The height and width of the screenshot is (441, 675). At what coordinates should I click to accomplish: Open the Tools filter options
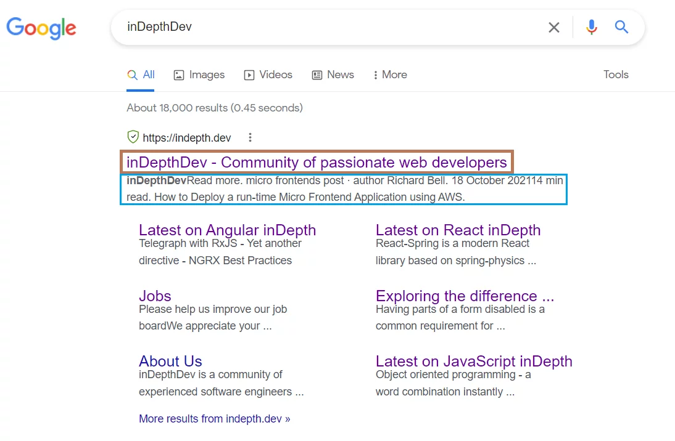(x=616, y=75)
